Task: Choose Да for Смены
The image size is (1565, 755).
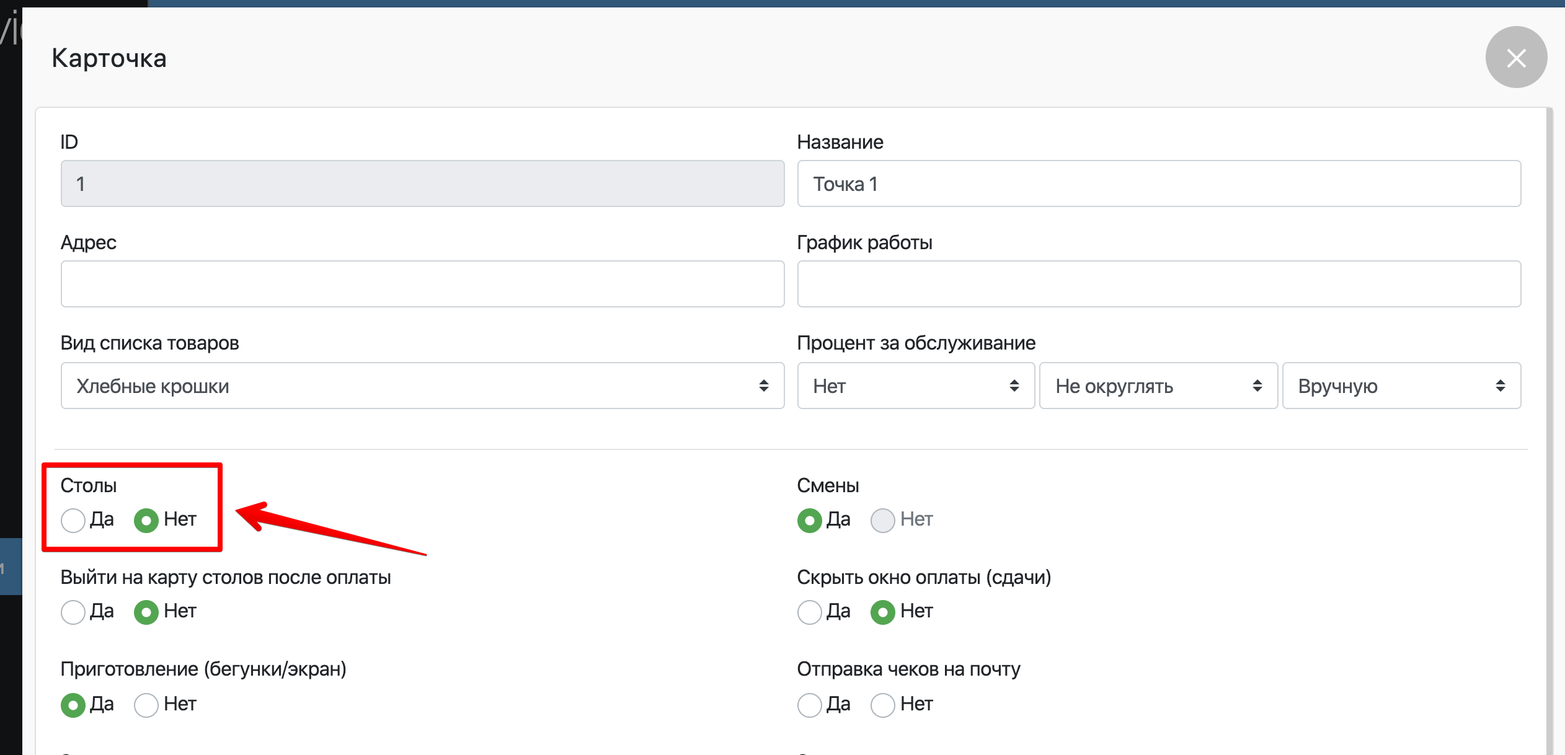Action: click(x=810, y=520)
